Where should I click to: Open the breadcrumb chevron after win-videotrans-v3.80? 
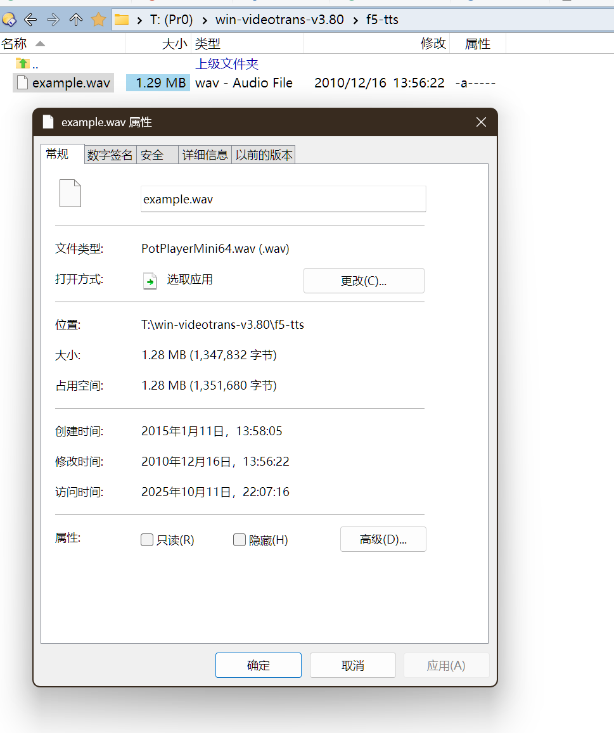[355, 20]
